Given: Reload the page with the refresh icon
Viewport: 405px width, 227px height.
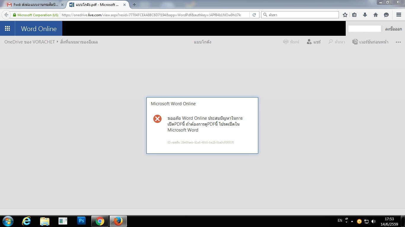Looking at the screenshot, I should [254, 15].
